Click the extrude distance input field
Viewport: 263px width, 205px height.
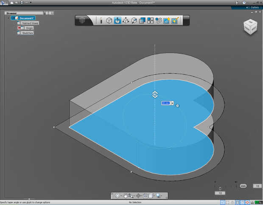(166, 103)
